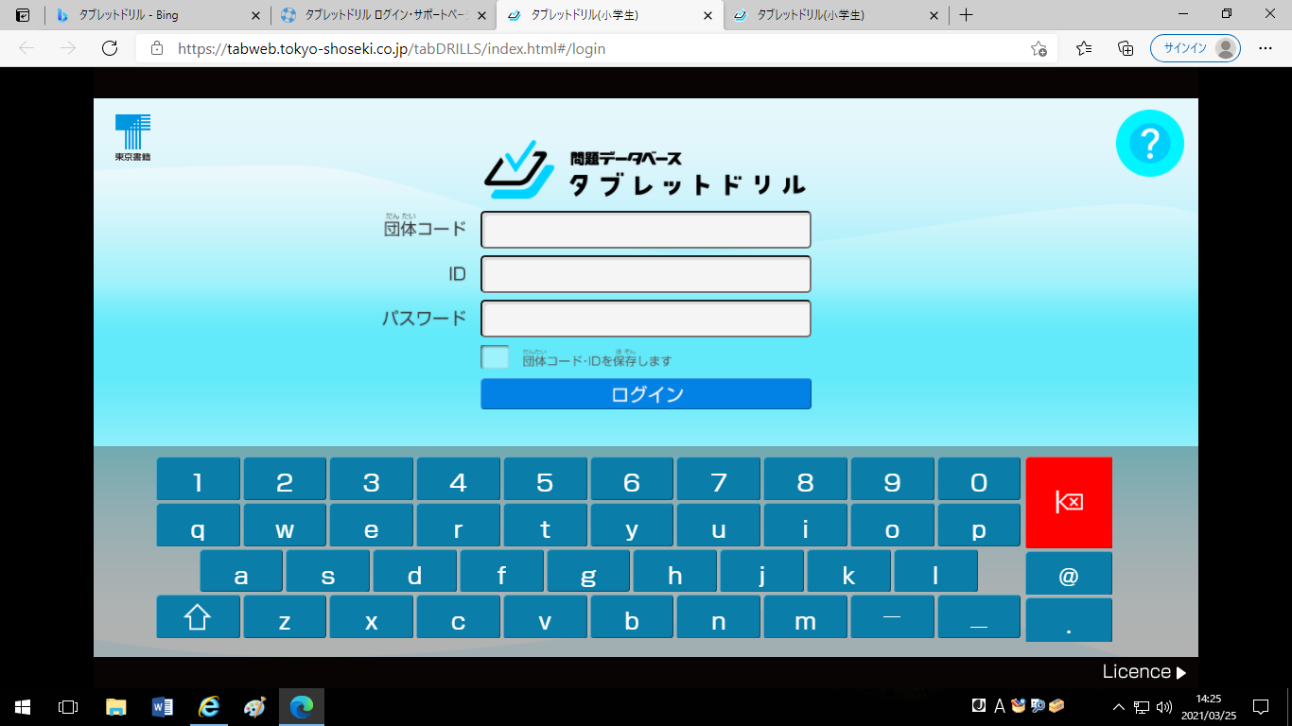The height and width of the screenshot is (726, 1292).
Task: Click the IME mode A indicator
Action: point(1000,705)
